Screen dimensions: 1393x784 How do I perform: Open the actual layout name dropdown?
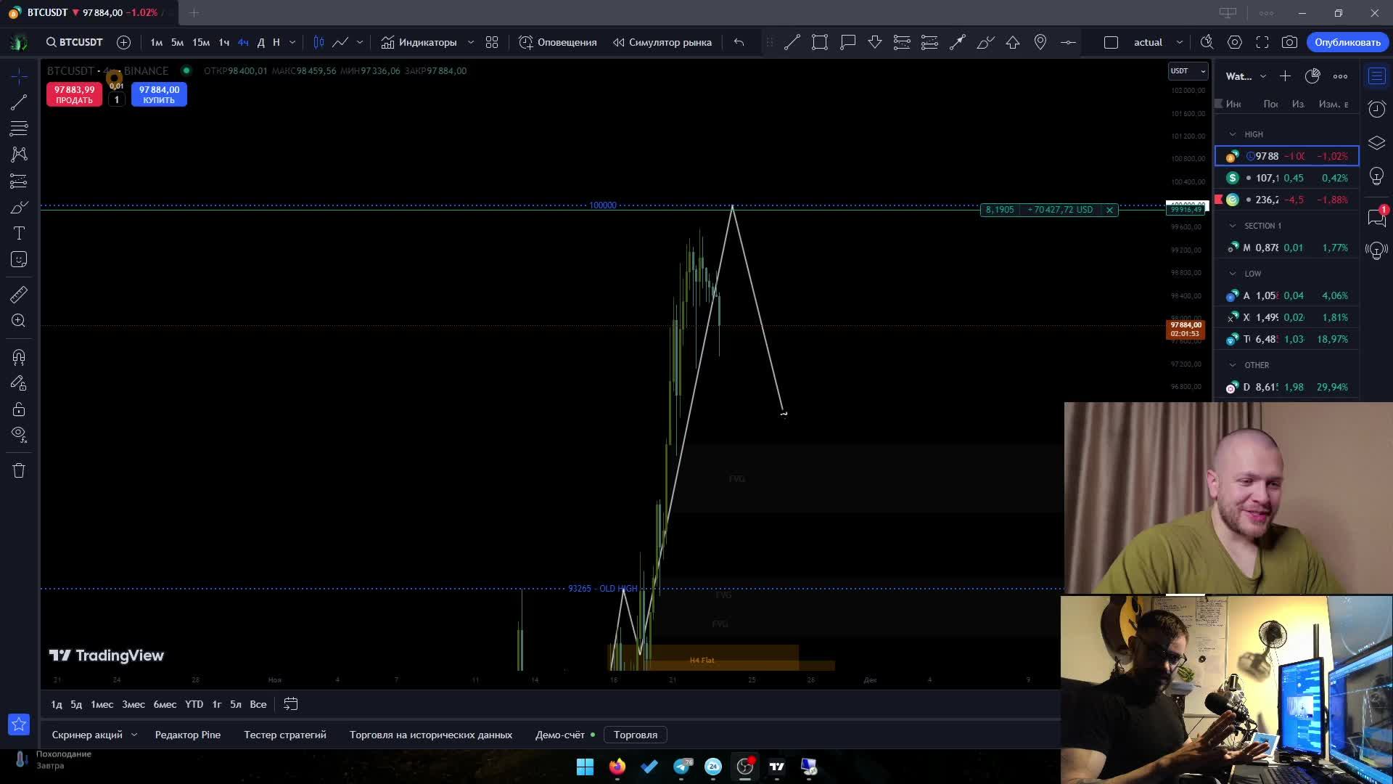point(1158,42)
